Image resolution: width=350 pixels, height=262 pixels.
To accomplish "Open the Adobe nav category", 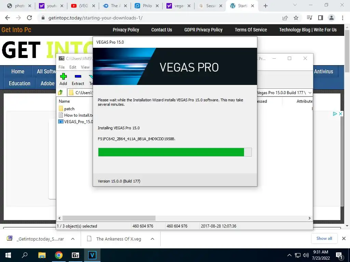I will 47,83.
